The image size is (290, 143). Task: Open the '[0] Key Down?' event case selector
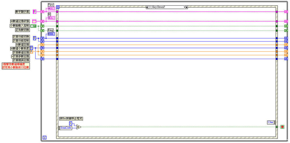point(167,7)
